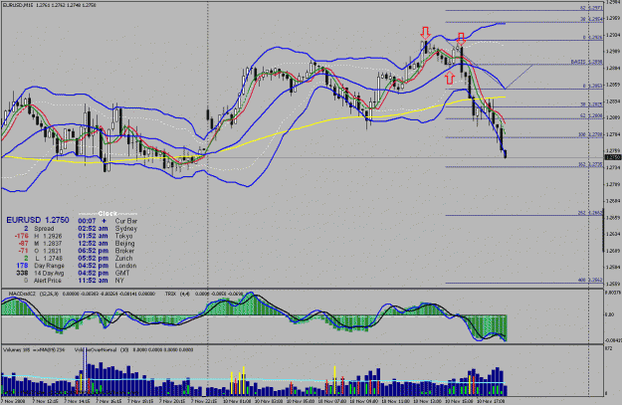Click 1.2884 on the price scale

tap(613, 68)
